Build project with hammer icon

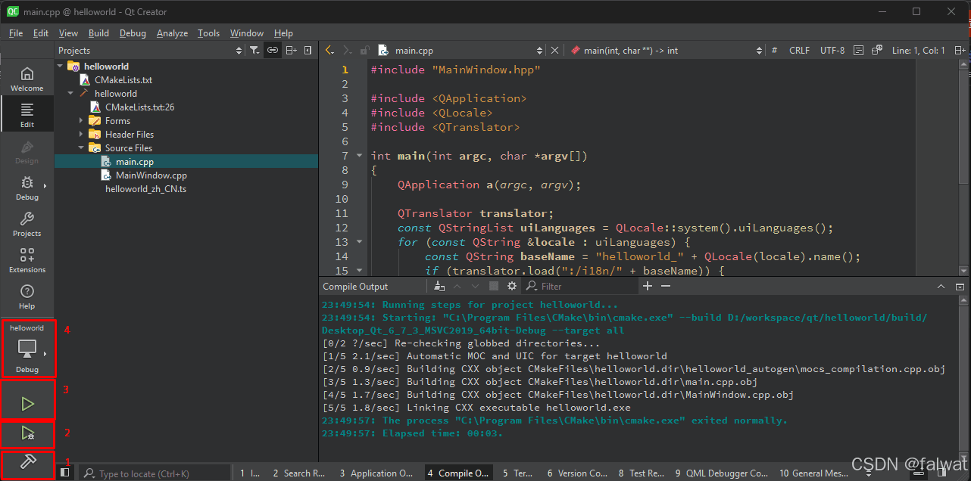(28, 461)
